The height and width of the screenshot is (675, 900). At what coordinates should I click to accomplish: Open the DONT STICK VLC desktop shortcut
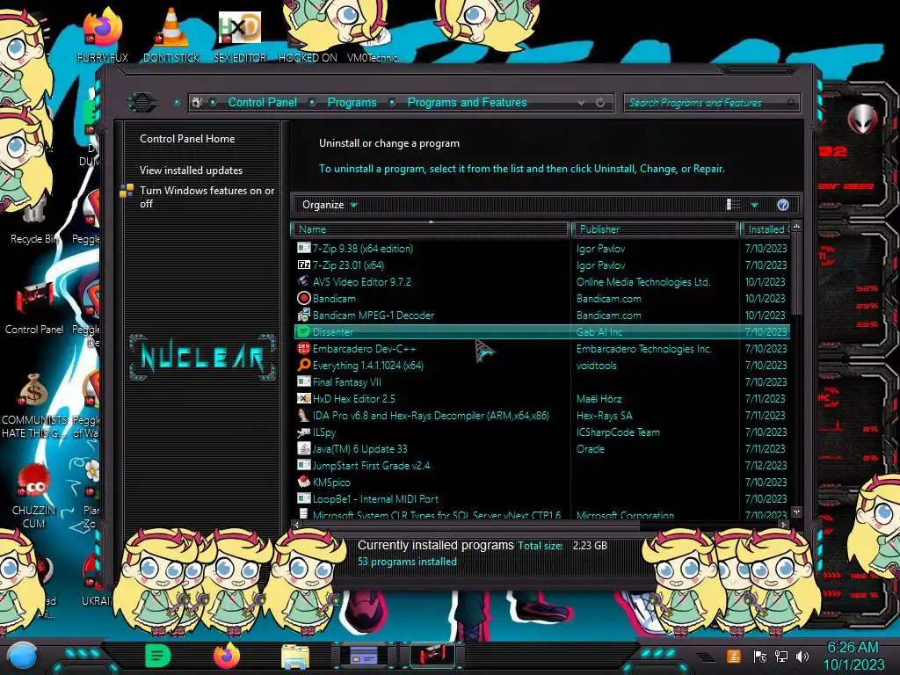coord(171,34)
